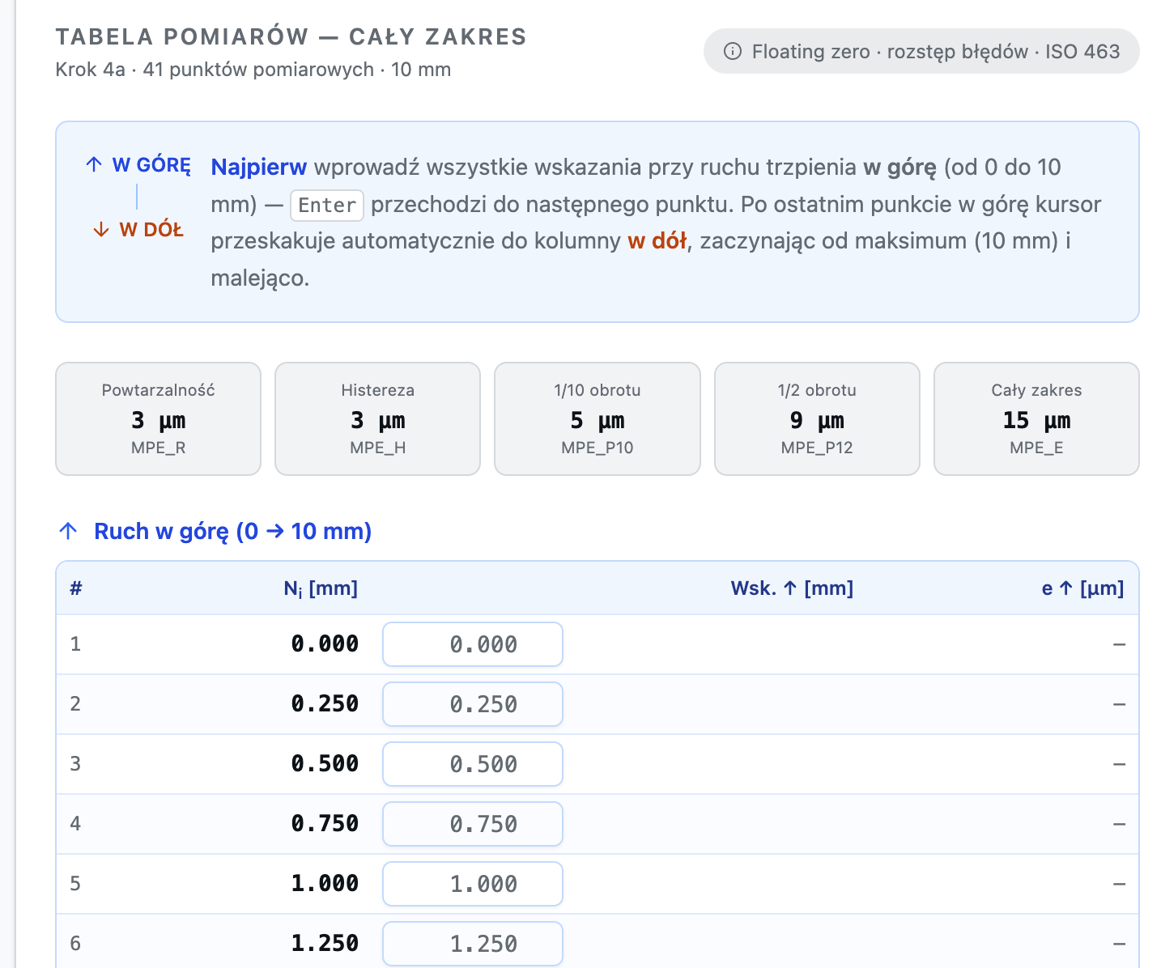Focus the reading input for row 0.000
The image size is (1161, 968).
point(473,644)
